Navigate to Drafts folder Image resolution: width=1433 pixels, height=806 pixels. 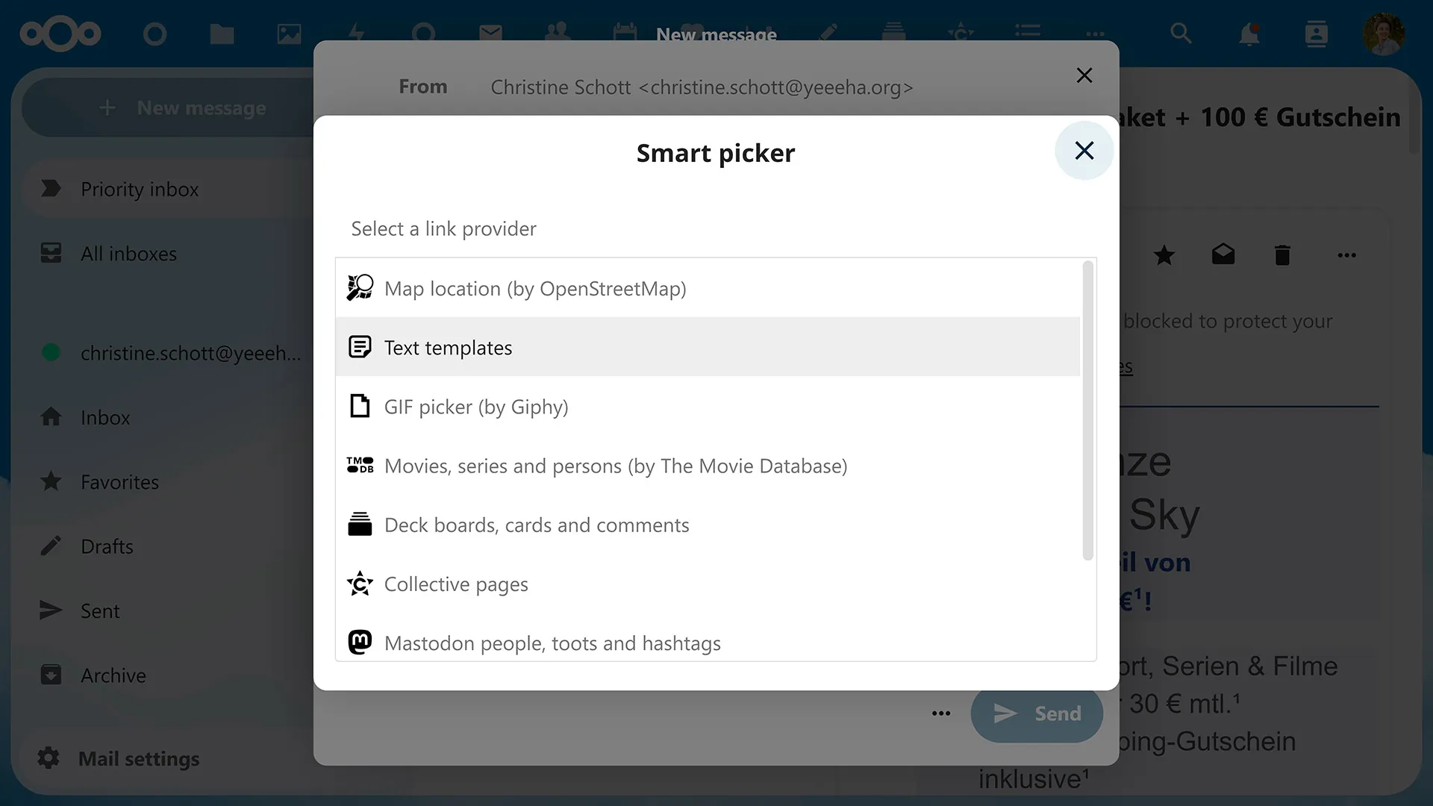[107, 546]
